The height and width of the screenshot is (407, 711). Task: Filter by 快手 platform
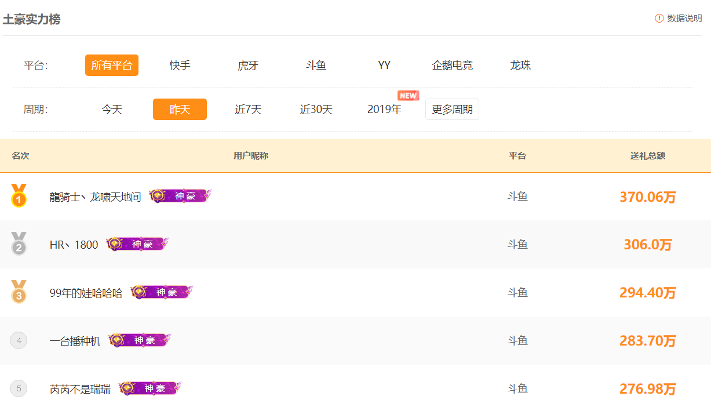point(180,65)
